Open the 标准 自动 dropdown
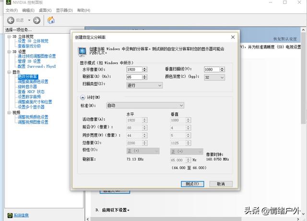 click(145, 106)
